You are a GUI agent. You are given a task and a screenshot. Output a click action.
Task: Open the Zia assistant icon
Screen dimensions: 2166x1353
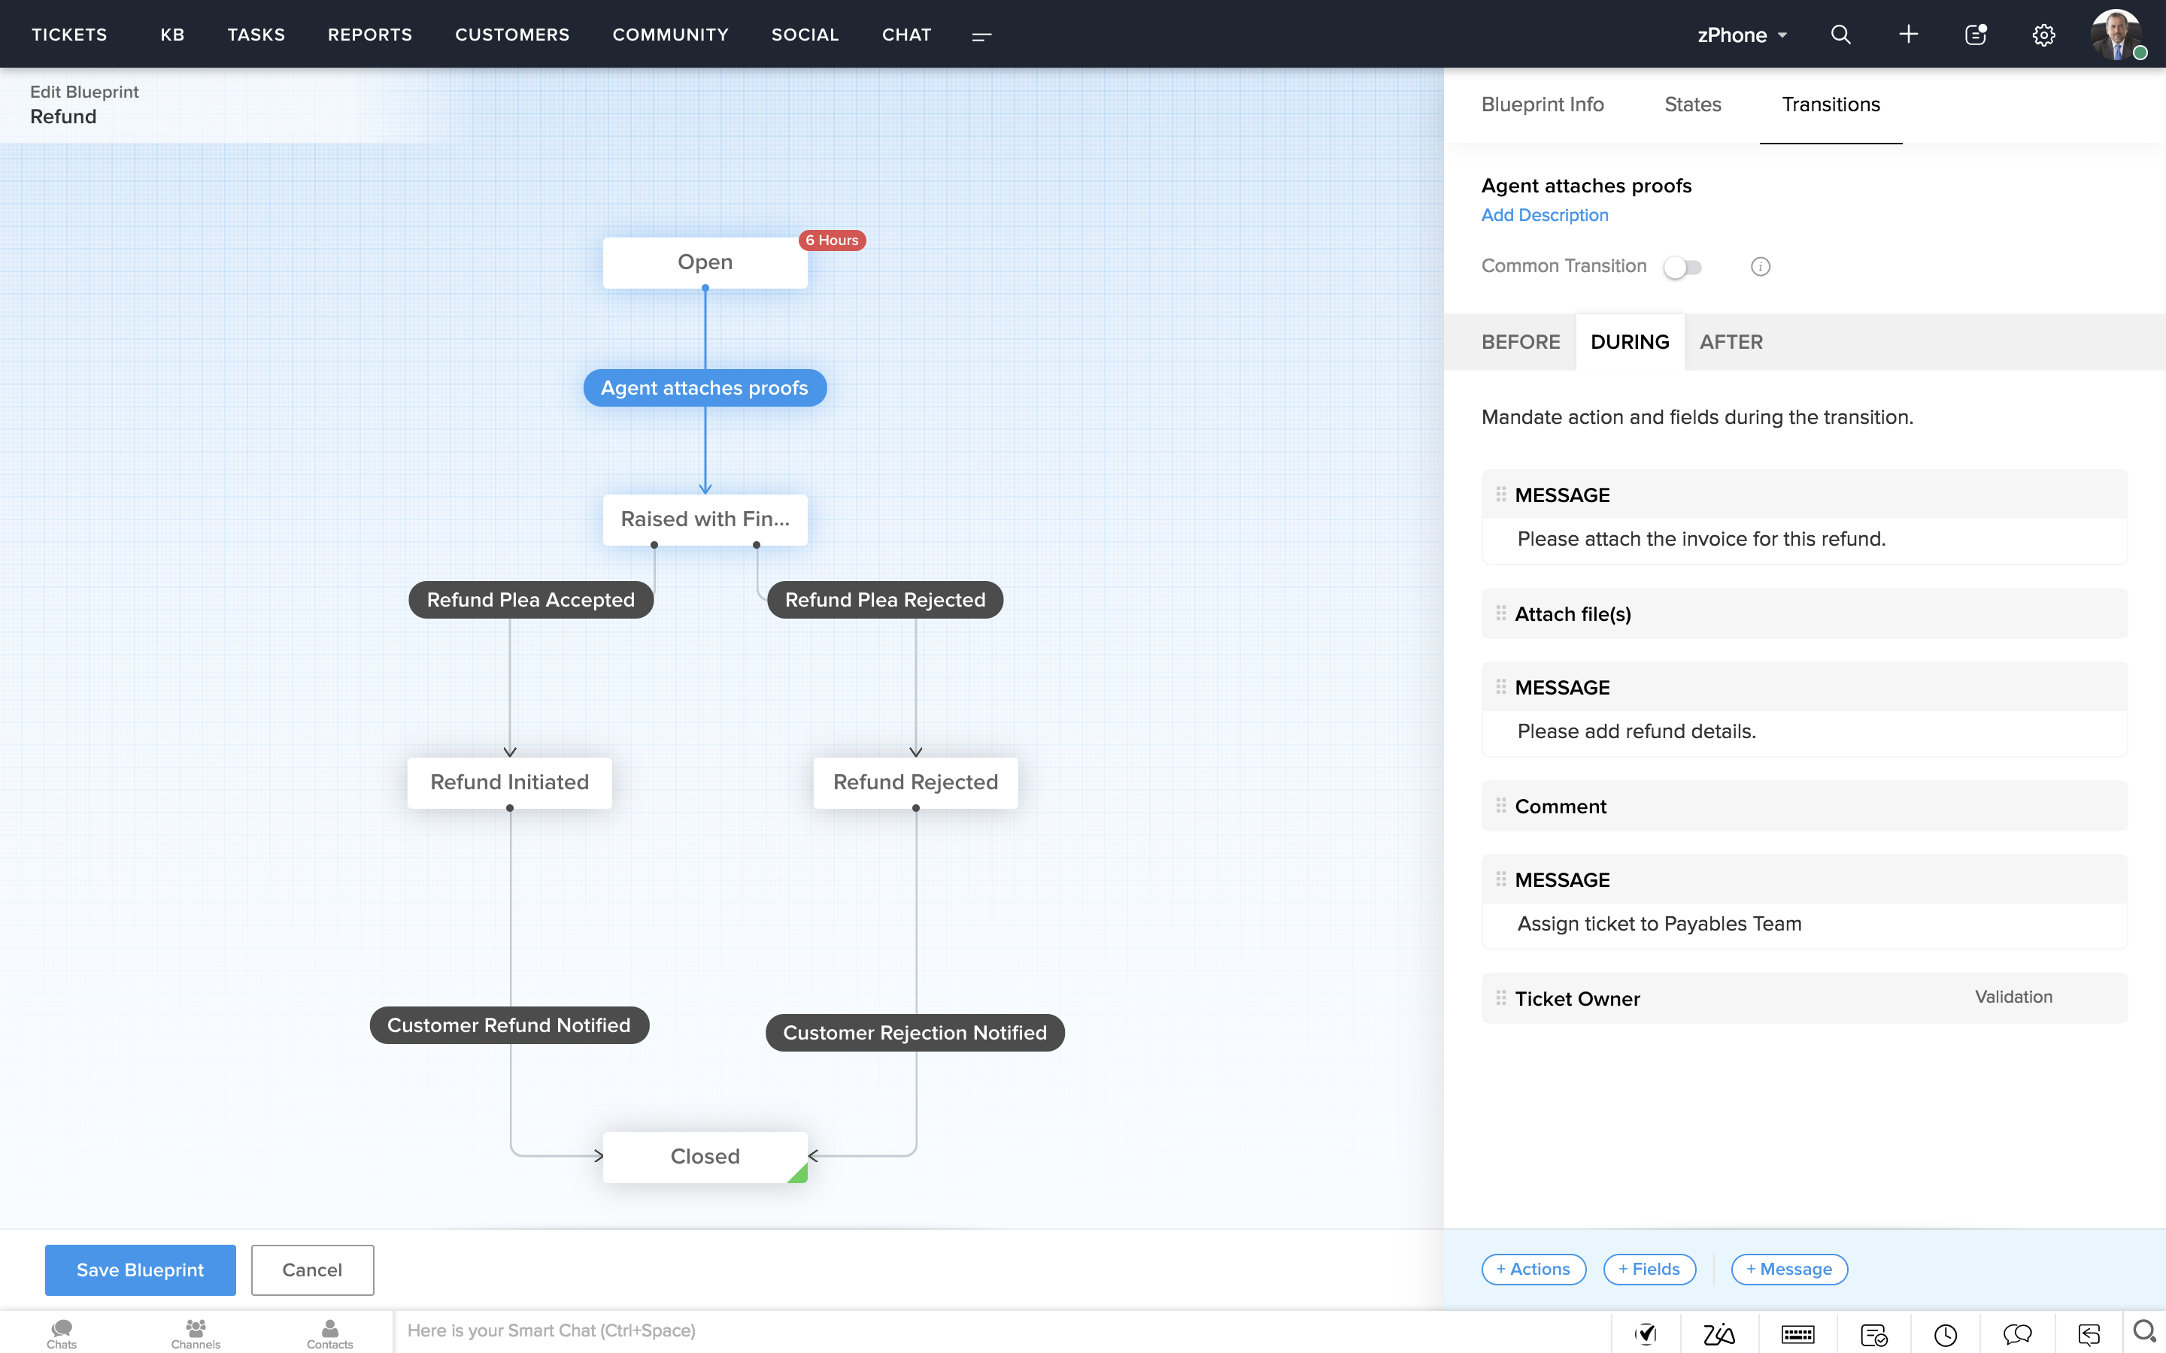[1719, 1334]
